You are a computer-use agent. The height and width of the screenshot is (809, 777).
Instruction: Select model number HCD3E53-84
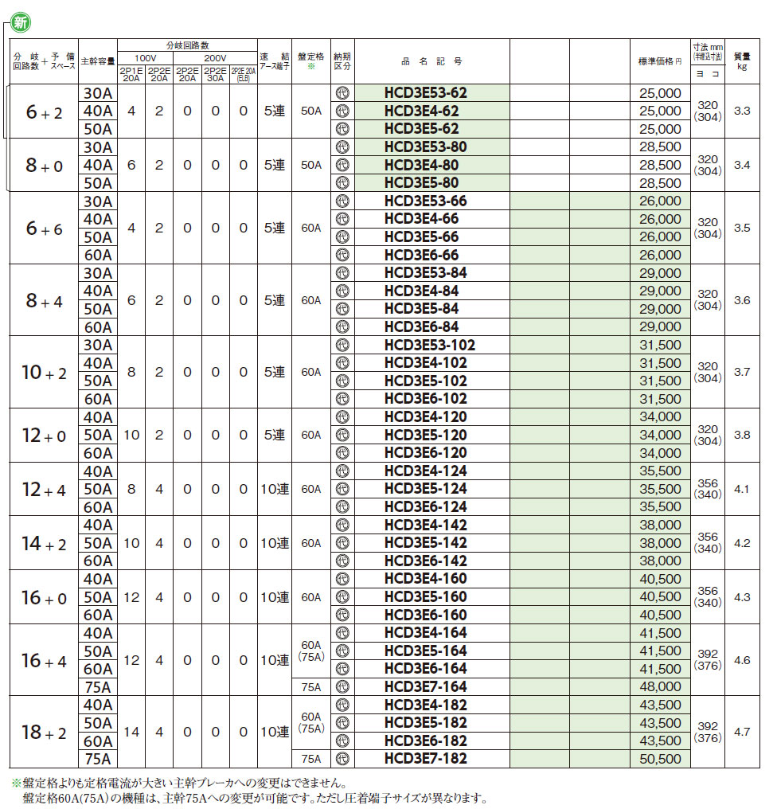425,273
